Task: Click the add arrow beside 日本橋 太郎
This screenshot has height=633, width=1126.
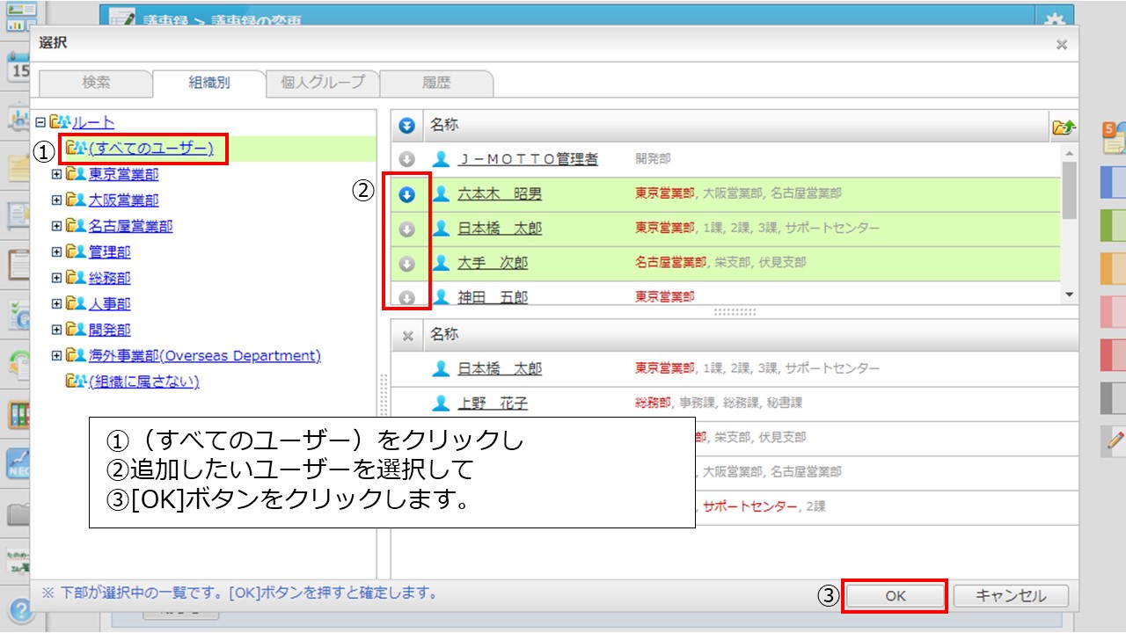Action: [406, 229]
